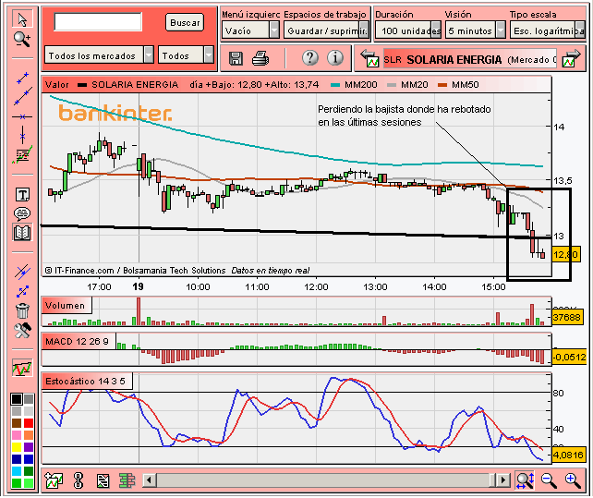Click the -0,0512 MACD value label

click(x=570, y=357)
